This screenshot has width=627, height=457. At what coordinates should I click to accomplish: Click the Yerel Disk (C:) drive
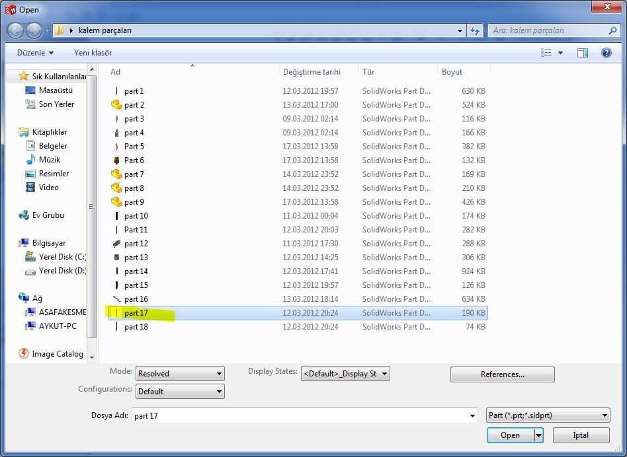(61, 257)
